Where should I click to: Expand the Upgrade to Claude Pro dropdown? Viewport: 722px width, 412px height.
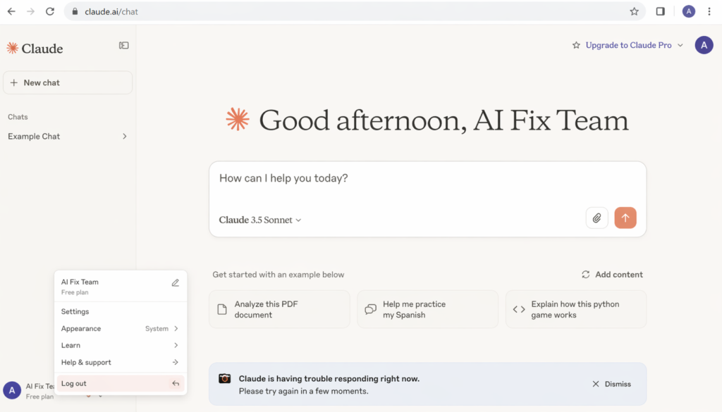click(x=680, y=46)
